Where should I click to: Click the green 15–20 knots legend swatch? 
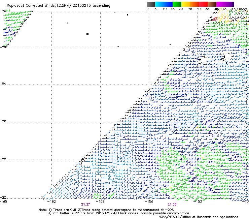[177, 4]
